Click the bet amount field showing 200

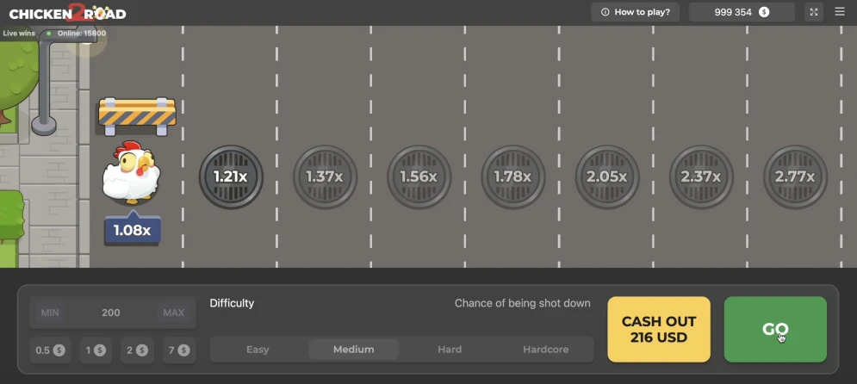[111, 313]
